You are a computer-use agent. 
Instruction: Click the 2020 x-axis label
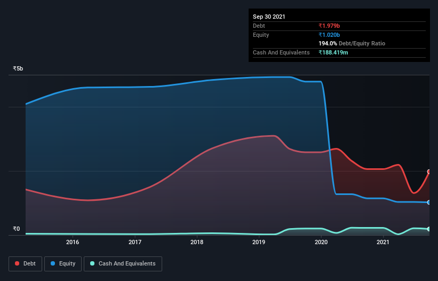click(321, 242)
